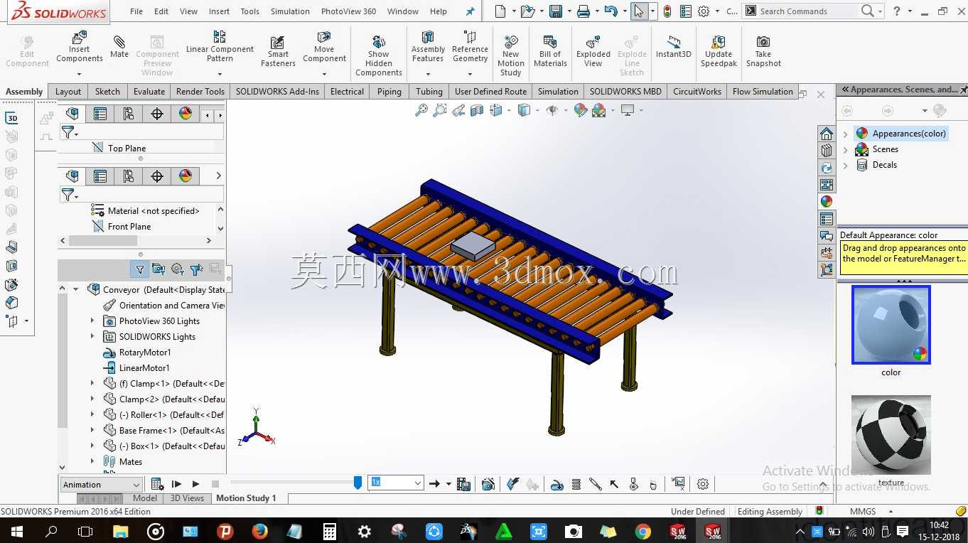Open 3D Views bottom tab

[x=188, y=498]
